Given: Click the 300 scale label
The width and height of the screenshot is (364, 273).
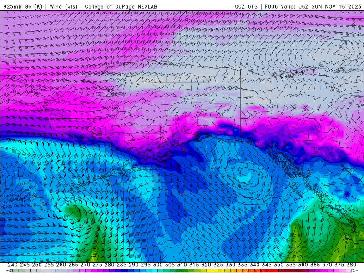Looking at the screenshot, I should click(x=157, y=265).
